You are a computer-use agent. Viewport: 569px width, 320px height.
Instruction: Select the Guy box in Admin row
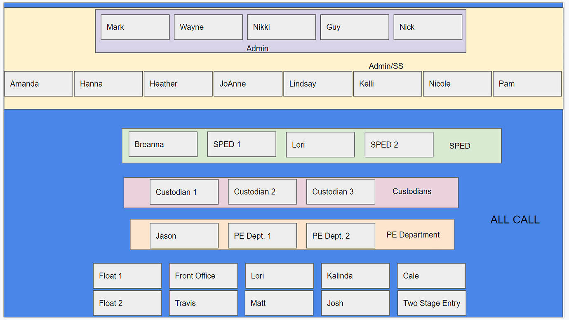(354, 27)
